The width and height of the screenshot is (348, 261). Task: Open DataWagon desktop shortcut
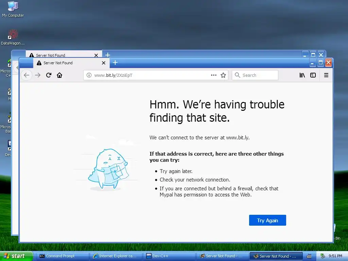(x=13, y=37)
